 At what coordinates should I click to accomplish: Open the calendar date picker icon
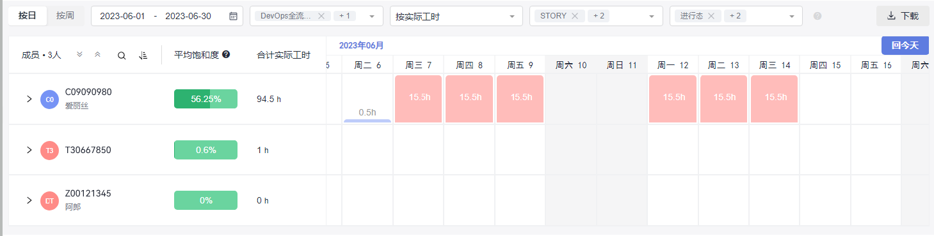pyautogui.click(x=233, y=16)
